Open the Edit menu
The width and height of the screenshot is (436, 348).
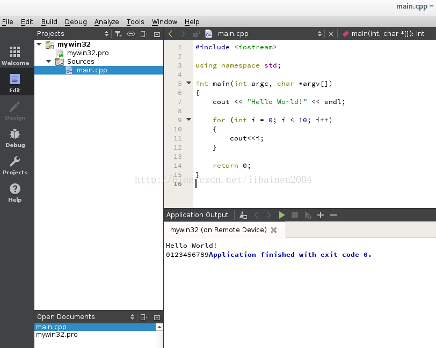[x=27, y=21]
